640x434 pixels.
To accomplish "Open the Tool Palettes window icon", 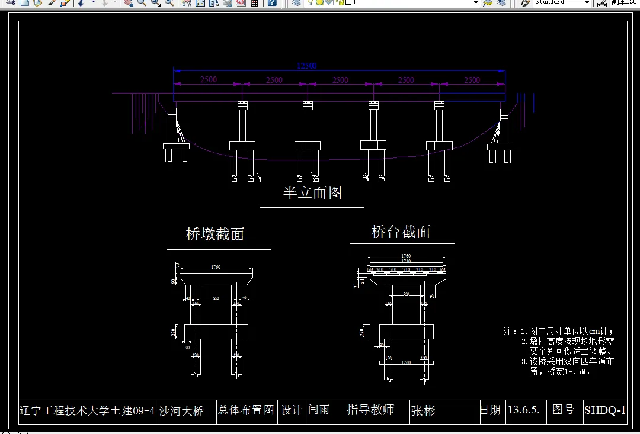I will tap(214, 2).
